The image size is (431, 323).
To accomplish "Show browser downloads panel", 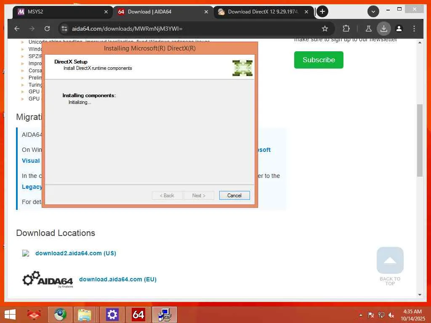I will click(384, 29).
